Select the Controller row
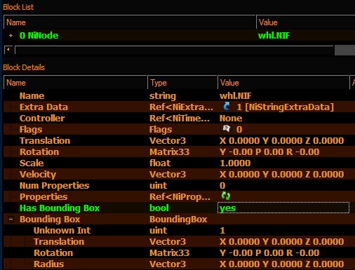Screen dimensions: 355x270 [x=179, y=119]
